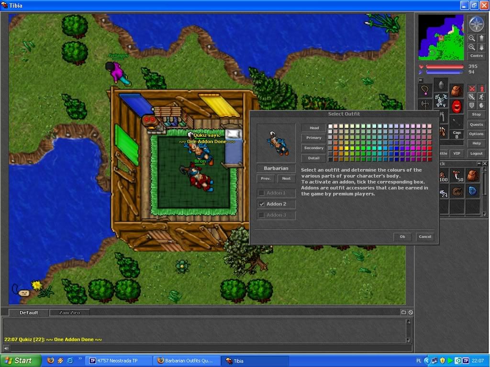
Task: Click the arrow ammunition slot
Action: pyautogui.click(x=456, y=122)
